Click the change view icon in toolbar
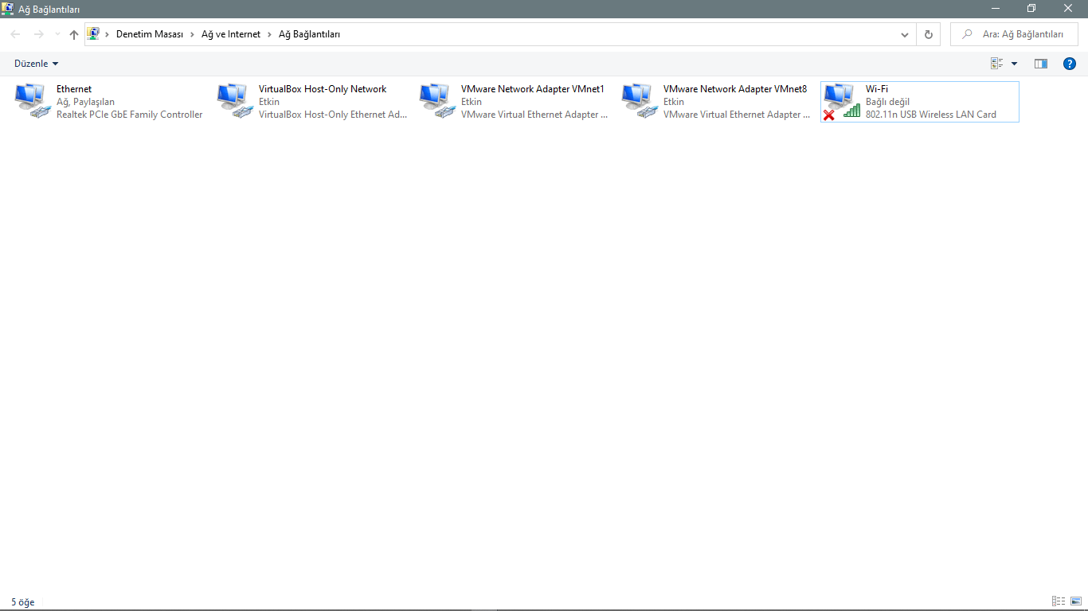Viewport: 1088px width, 611px height. pos(996,64)
